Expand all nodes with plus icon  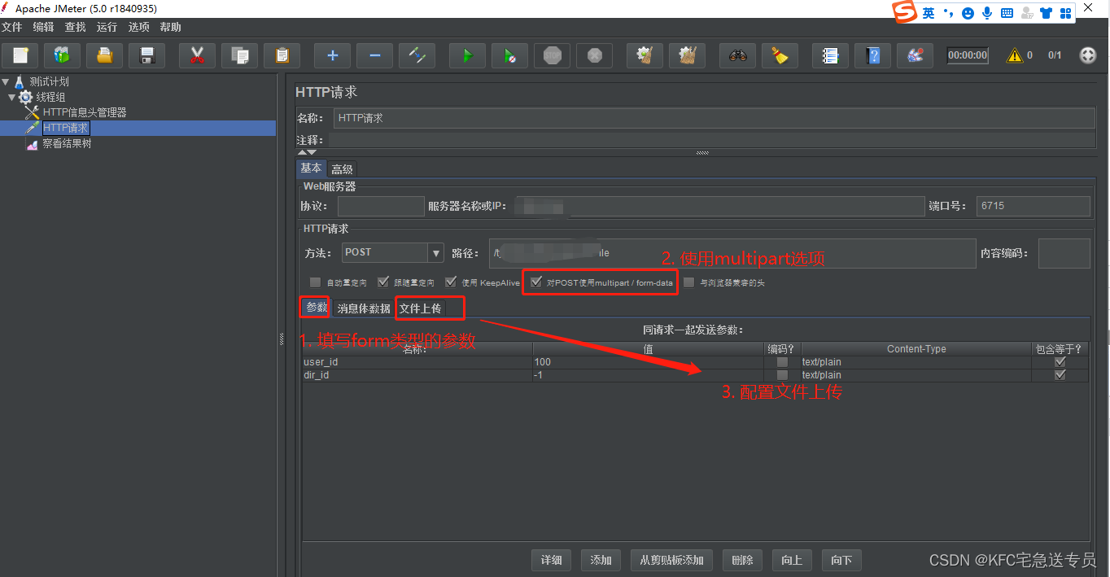(332, 55)
